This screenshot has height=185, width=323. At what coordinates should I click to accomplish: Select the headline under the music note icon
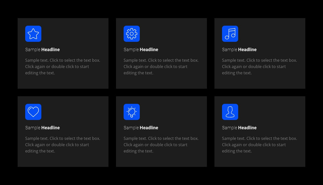point(239,49)
